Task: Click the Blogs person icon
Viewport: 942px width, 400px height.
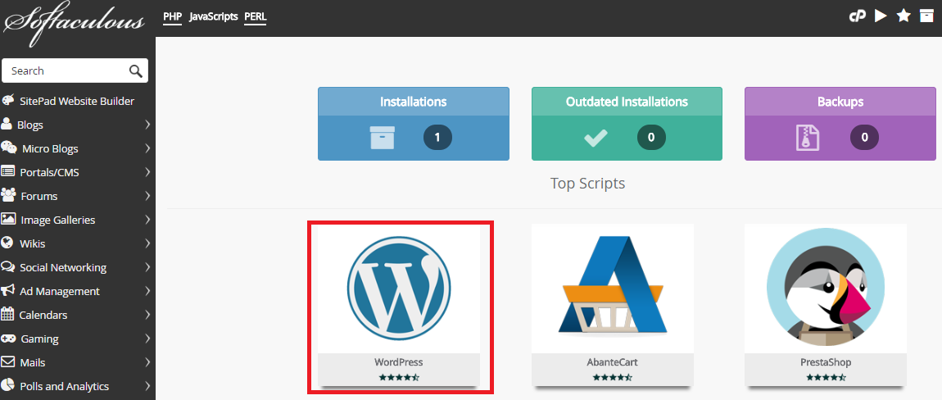Action: coord(7,124)
